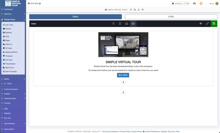Expand the Statistics menu chevron

coord(24,14)
